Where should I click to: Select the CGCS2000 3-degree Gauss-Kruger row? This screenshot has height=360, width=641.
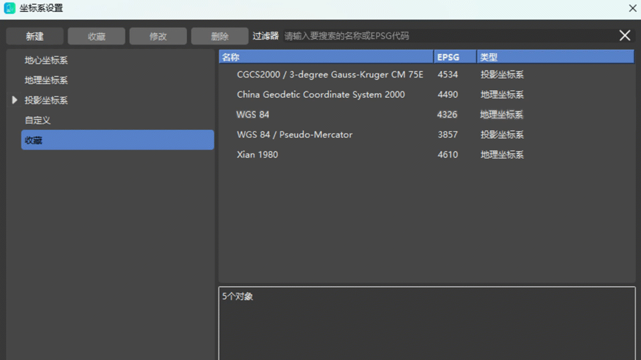click(x=330, y=75)
